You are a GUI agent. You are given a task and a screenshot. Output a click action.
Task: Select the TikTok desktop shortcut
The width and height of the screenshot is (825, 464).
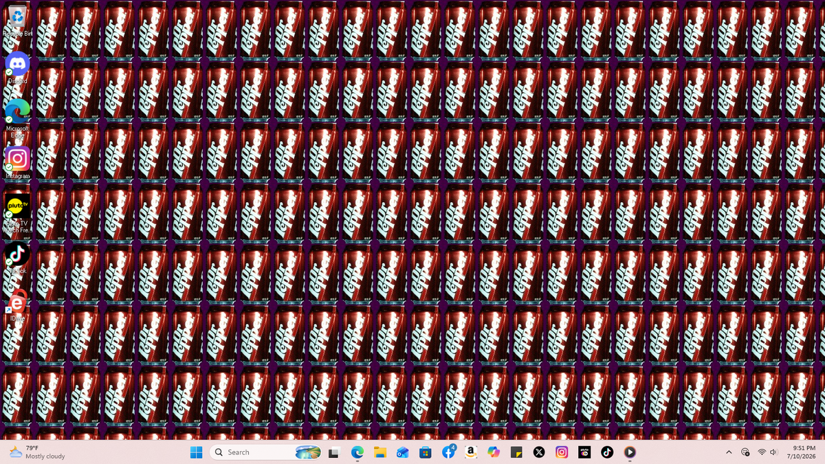pyautogui.click(x=17, y=258)
